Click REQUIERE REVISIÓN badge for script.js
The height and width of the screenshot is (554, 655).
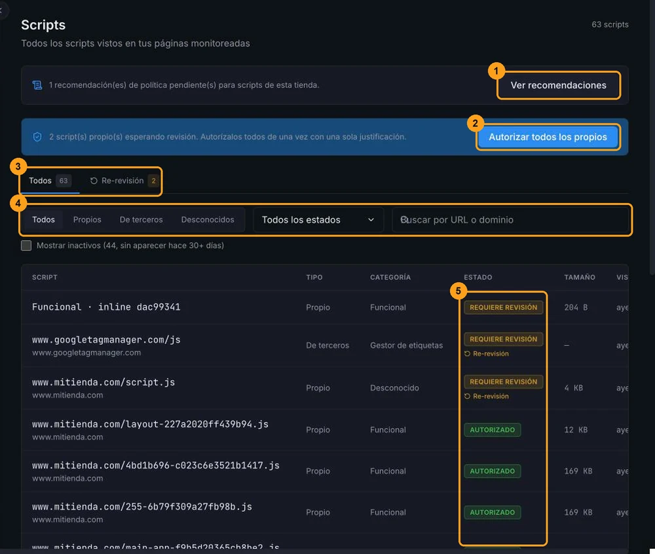503,382
